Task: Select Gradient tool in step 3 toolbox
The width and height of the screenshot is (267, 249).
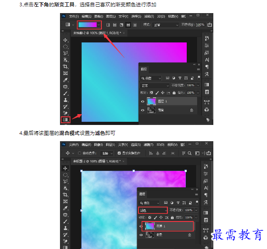Action: [65, 120]
